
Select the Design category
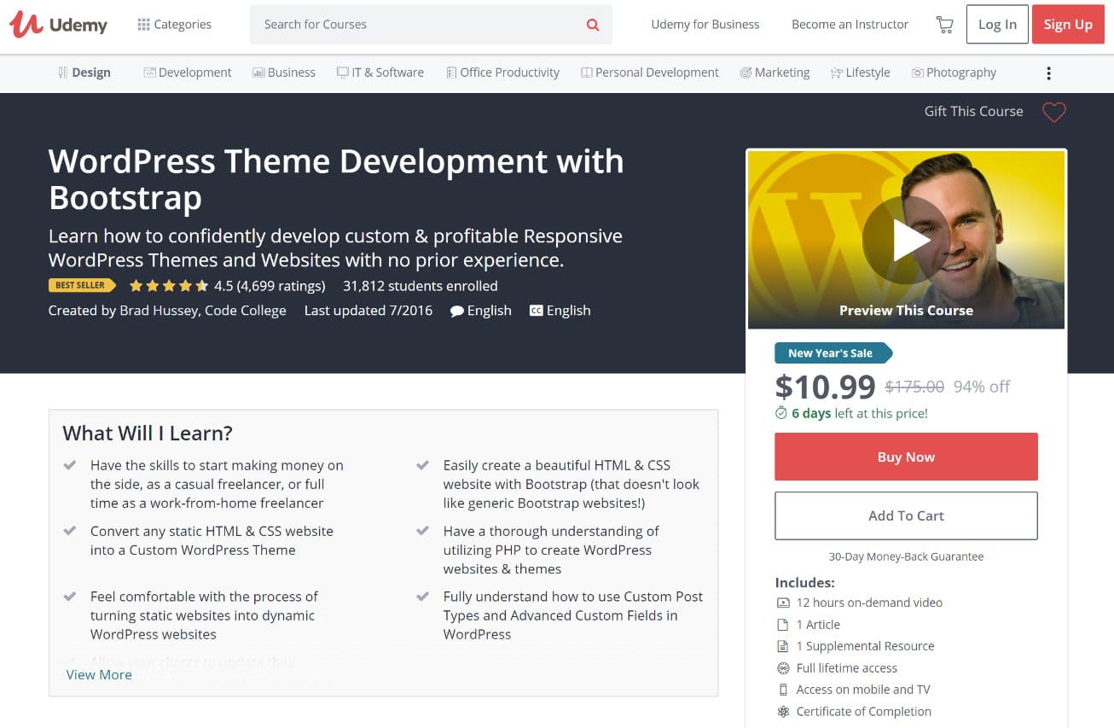tap(84, 73)
